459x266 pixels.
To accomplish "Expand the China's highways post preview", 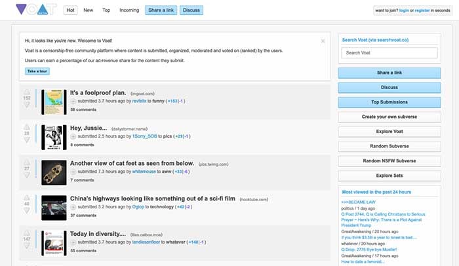I will 73,207.
